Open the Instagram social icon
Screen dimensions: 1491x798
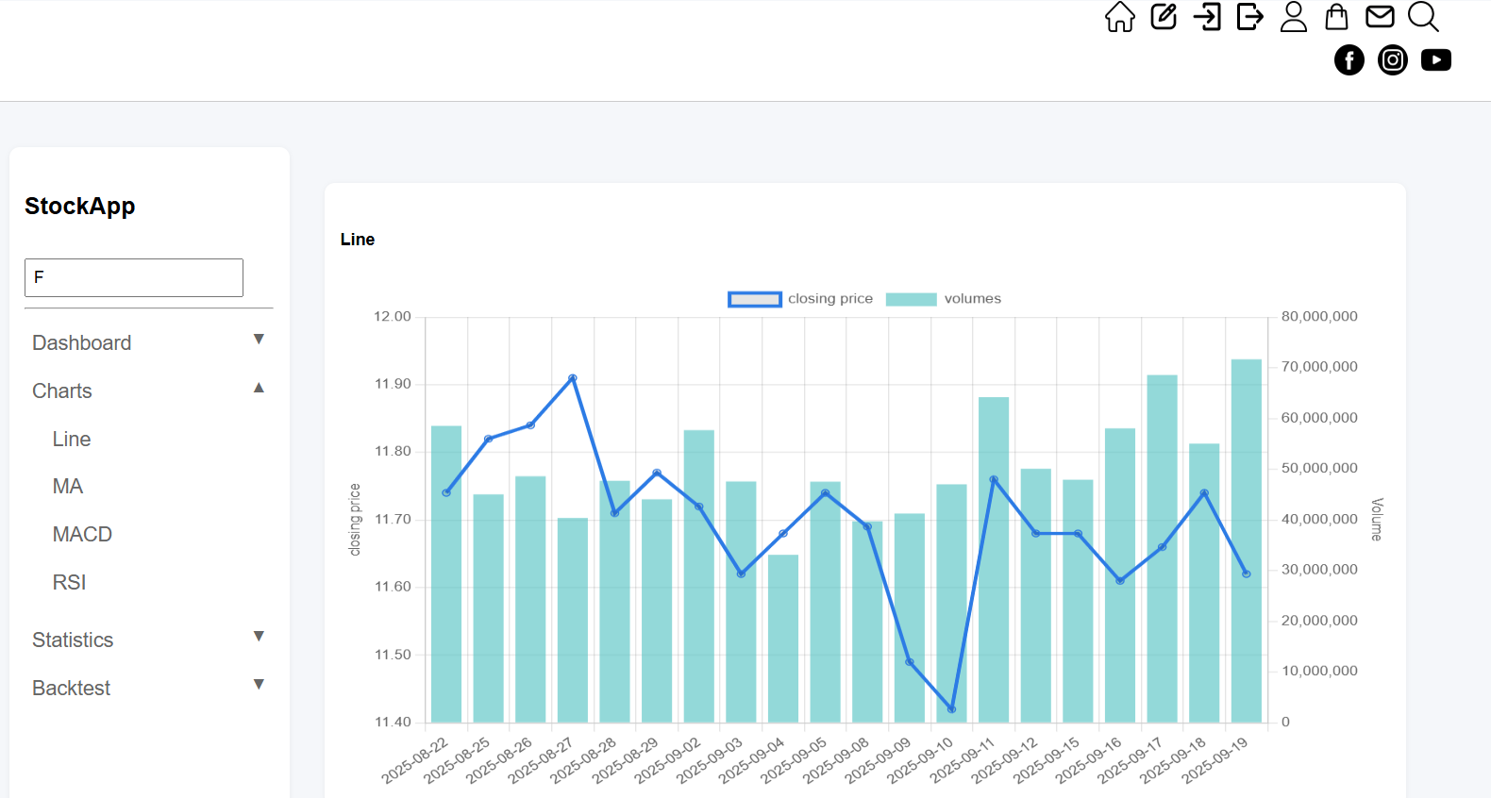(1393, 60)
